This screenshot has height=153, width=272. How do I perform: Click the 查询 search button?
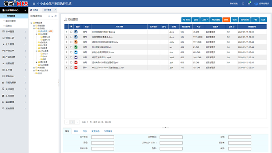pyautogui.click(x=186, y=19)
